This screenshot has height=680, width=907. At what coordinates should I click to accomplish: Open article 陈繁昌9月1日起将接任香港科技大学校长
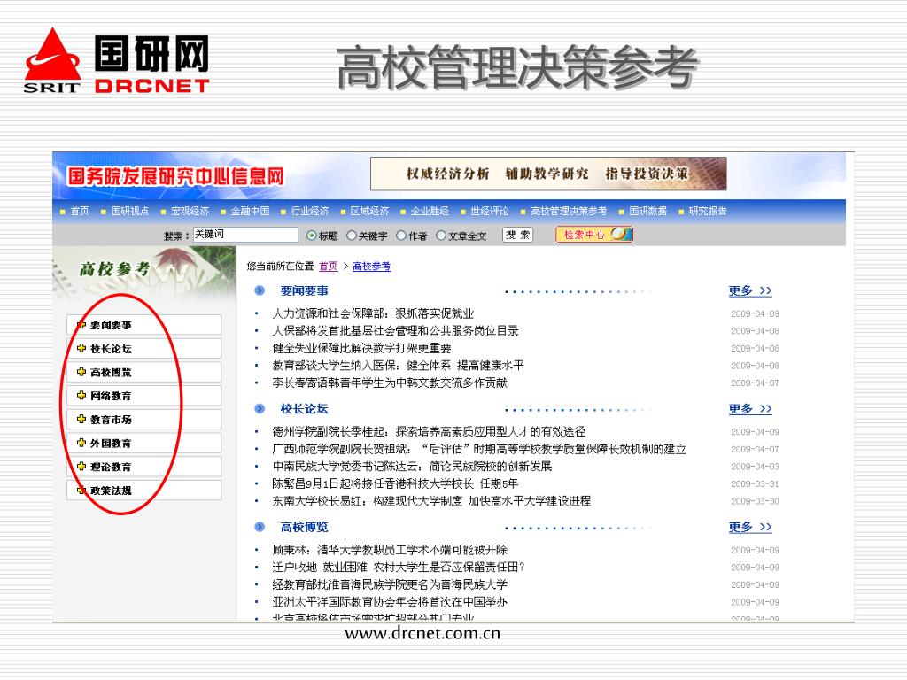pos(395,483)
